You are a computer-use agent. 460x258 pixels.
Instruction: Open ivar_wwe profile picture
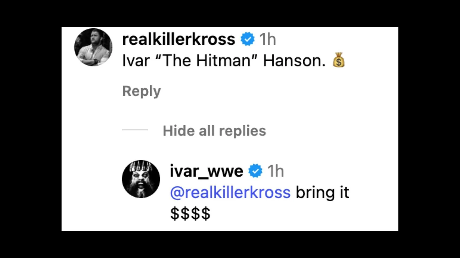[x=141, y=179]
